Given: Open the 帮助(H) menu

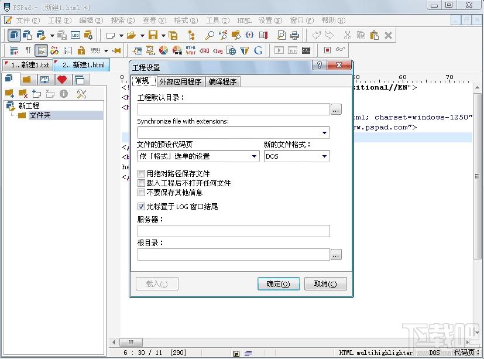Looking at the screenshot, I should click(334, 20).
